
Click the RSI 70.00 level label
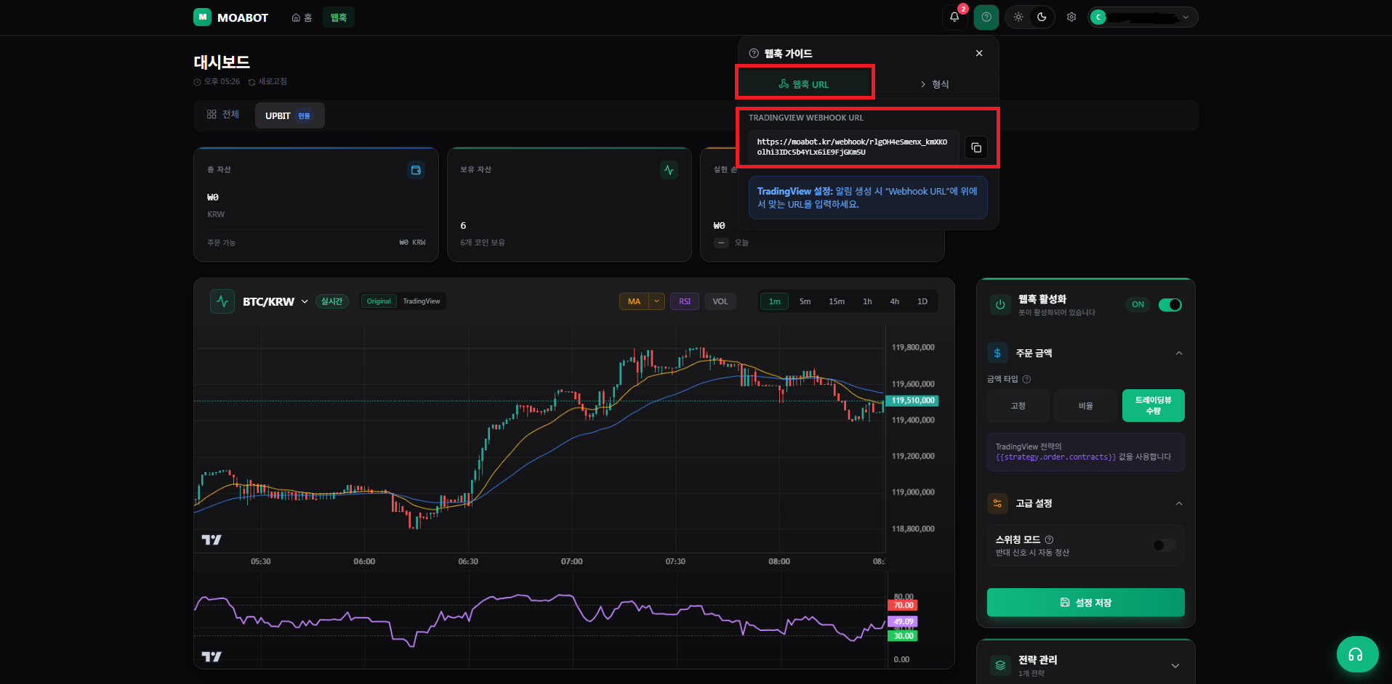[903, 605]
